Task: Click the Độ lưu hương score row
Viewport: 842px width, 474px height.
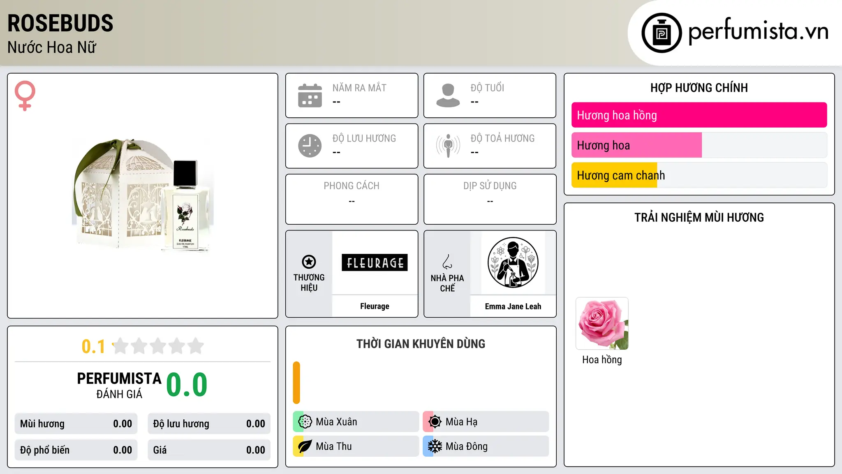Action: coord(209,424)
